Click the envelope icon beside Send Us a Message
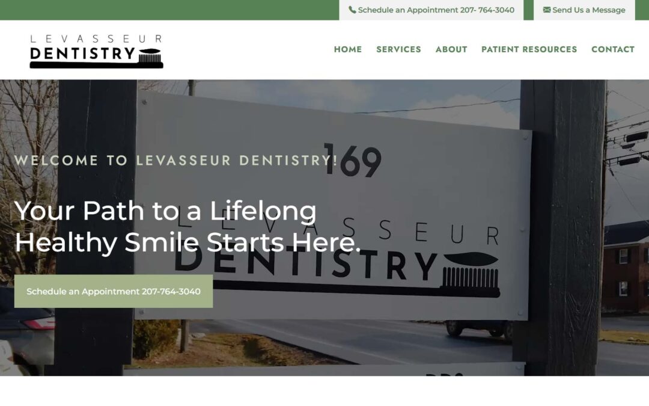This screenshot has height=406, width=649. [x=547, y=10]
